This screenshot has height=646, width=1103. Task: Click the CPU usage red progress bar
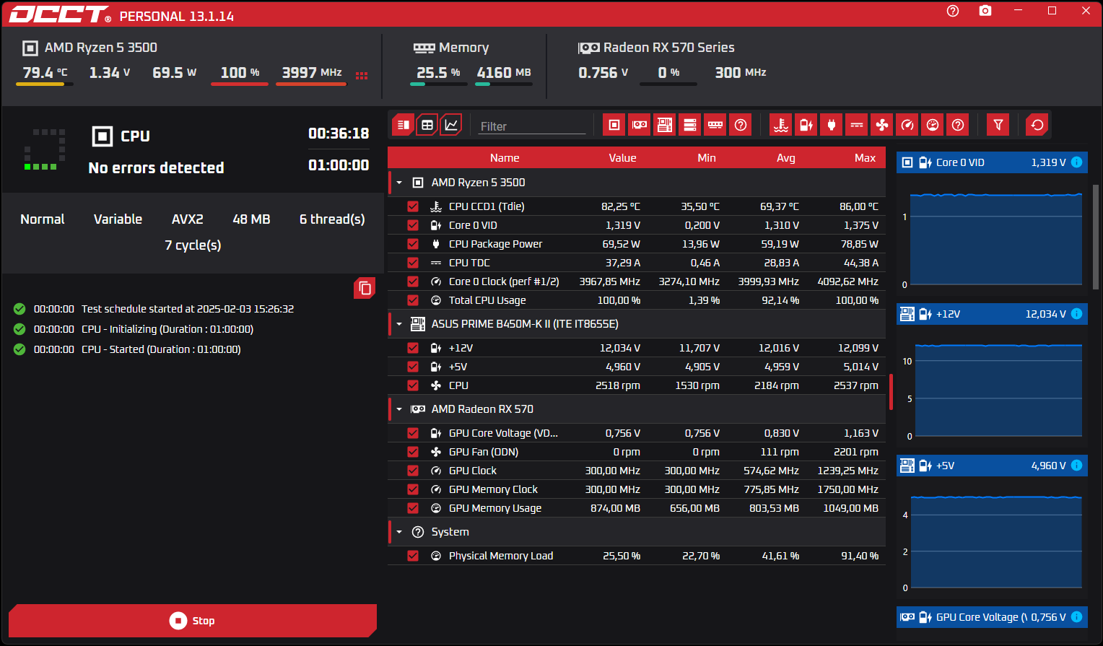[x=240, y=84]
